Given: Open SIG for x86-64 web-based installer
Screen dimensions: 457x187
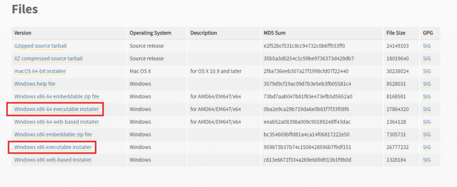Looking at the screenshot, I should [427, 122].
